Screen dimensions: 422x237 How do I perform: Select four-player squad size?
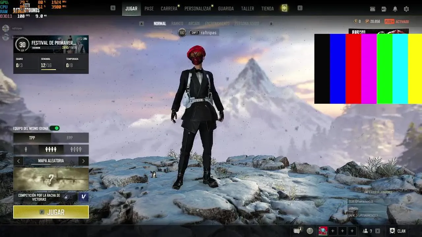tap(51, 149)
